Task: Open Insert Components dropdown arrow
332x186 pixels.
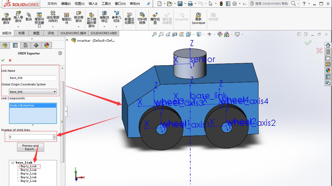Action: [18, 26]
